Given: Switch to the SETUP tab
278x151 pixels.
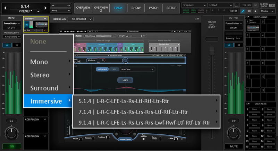Looking at the screenshot, I should click(x=171, y=8).
